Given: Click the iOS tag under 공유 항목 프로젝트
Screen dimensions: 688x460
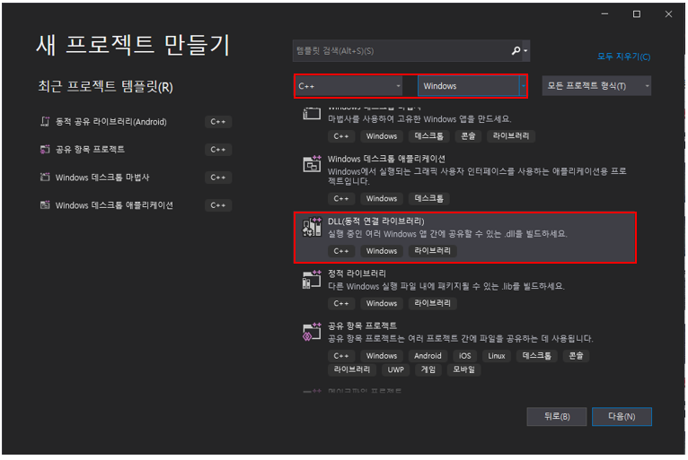Looking at the screenshot, I should [464, 356].
